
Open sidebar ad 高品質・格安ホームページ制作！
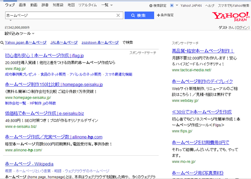pyautogui.click(x=203, y=51)
